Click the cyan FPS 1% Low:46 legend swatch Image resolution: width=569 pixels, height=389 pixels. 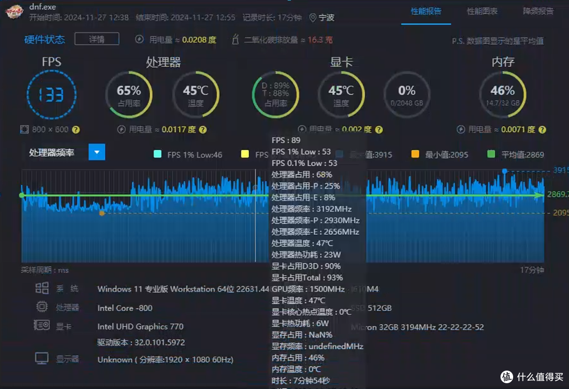point(158,154)
